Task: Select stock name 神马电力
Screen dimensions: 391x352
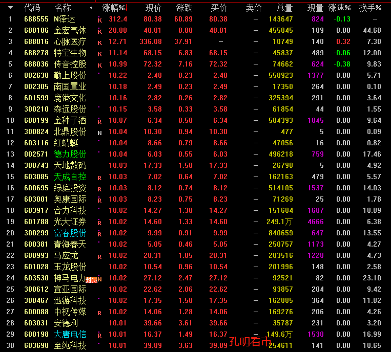Action: 70,278
